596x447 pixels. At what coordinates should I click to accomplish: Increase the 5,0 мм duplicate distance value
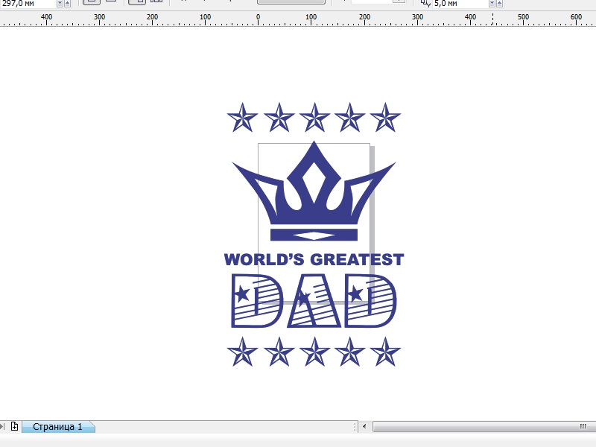click(x=499, y=4)
